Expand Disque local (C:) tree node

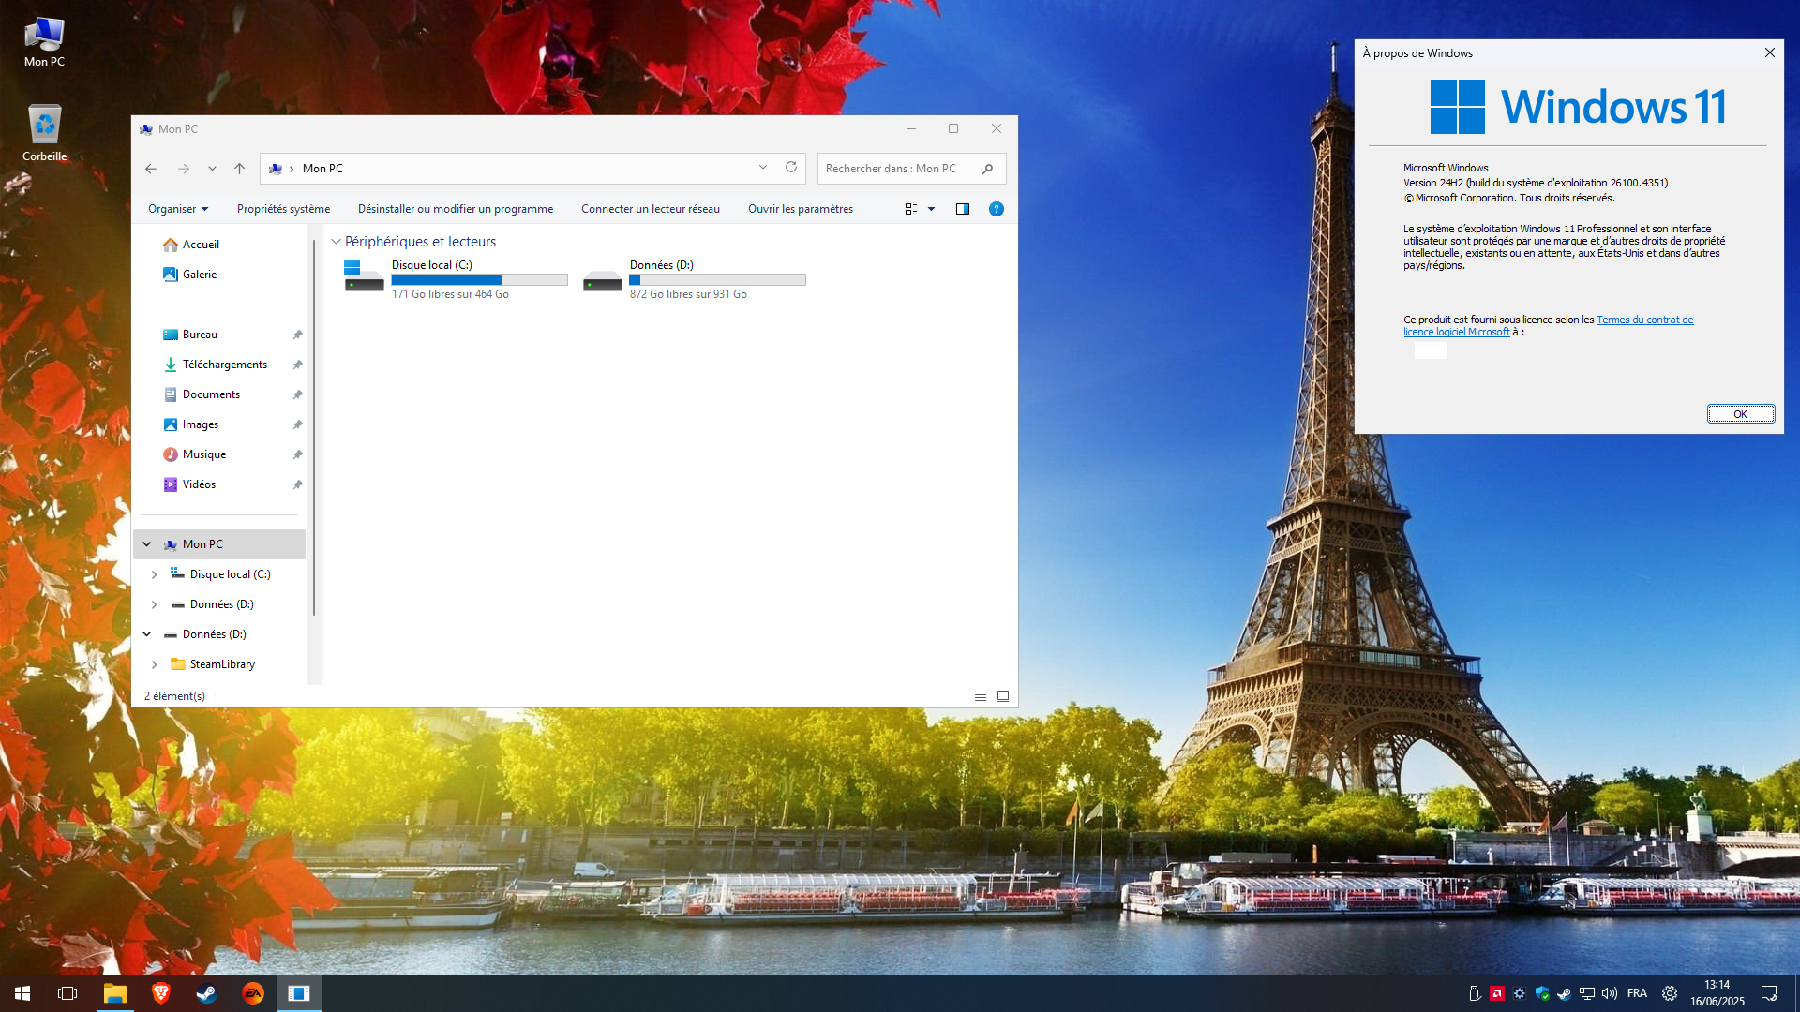coord(155,574)
